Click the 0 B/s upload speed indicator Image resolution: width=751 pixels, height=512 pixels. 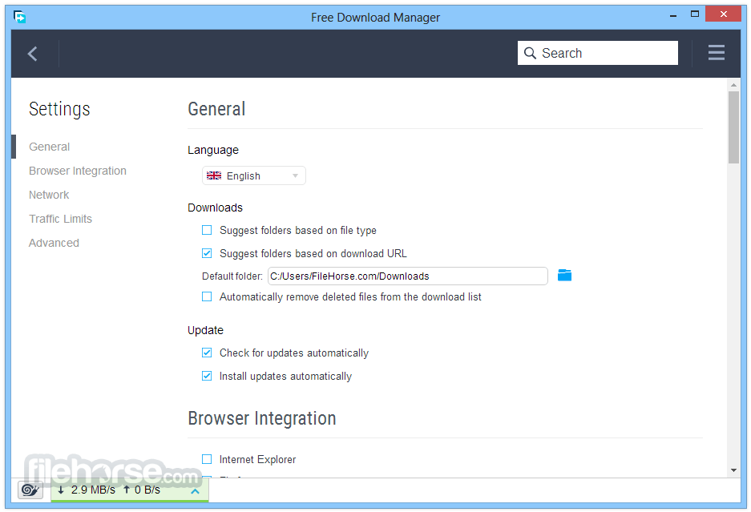(x=142, y=490)
